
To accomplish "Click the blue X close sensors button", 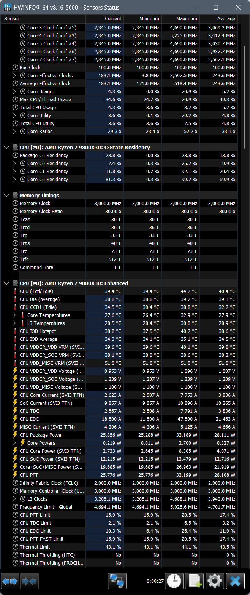I will [236, 581].
